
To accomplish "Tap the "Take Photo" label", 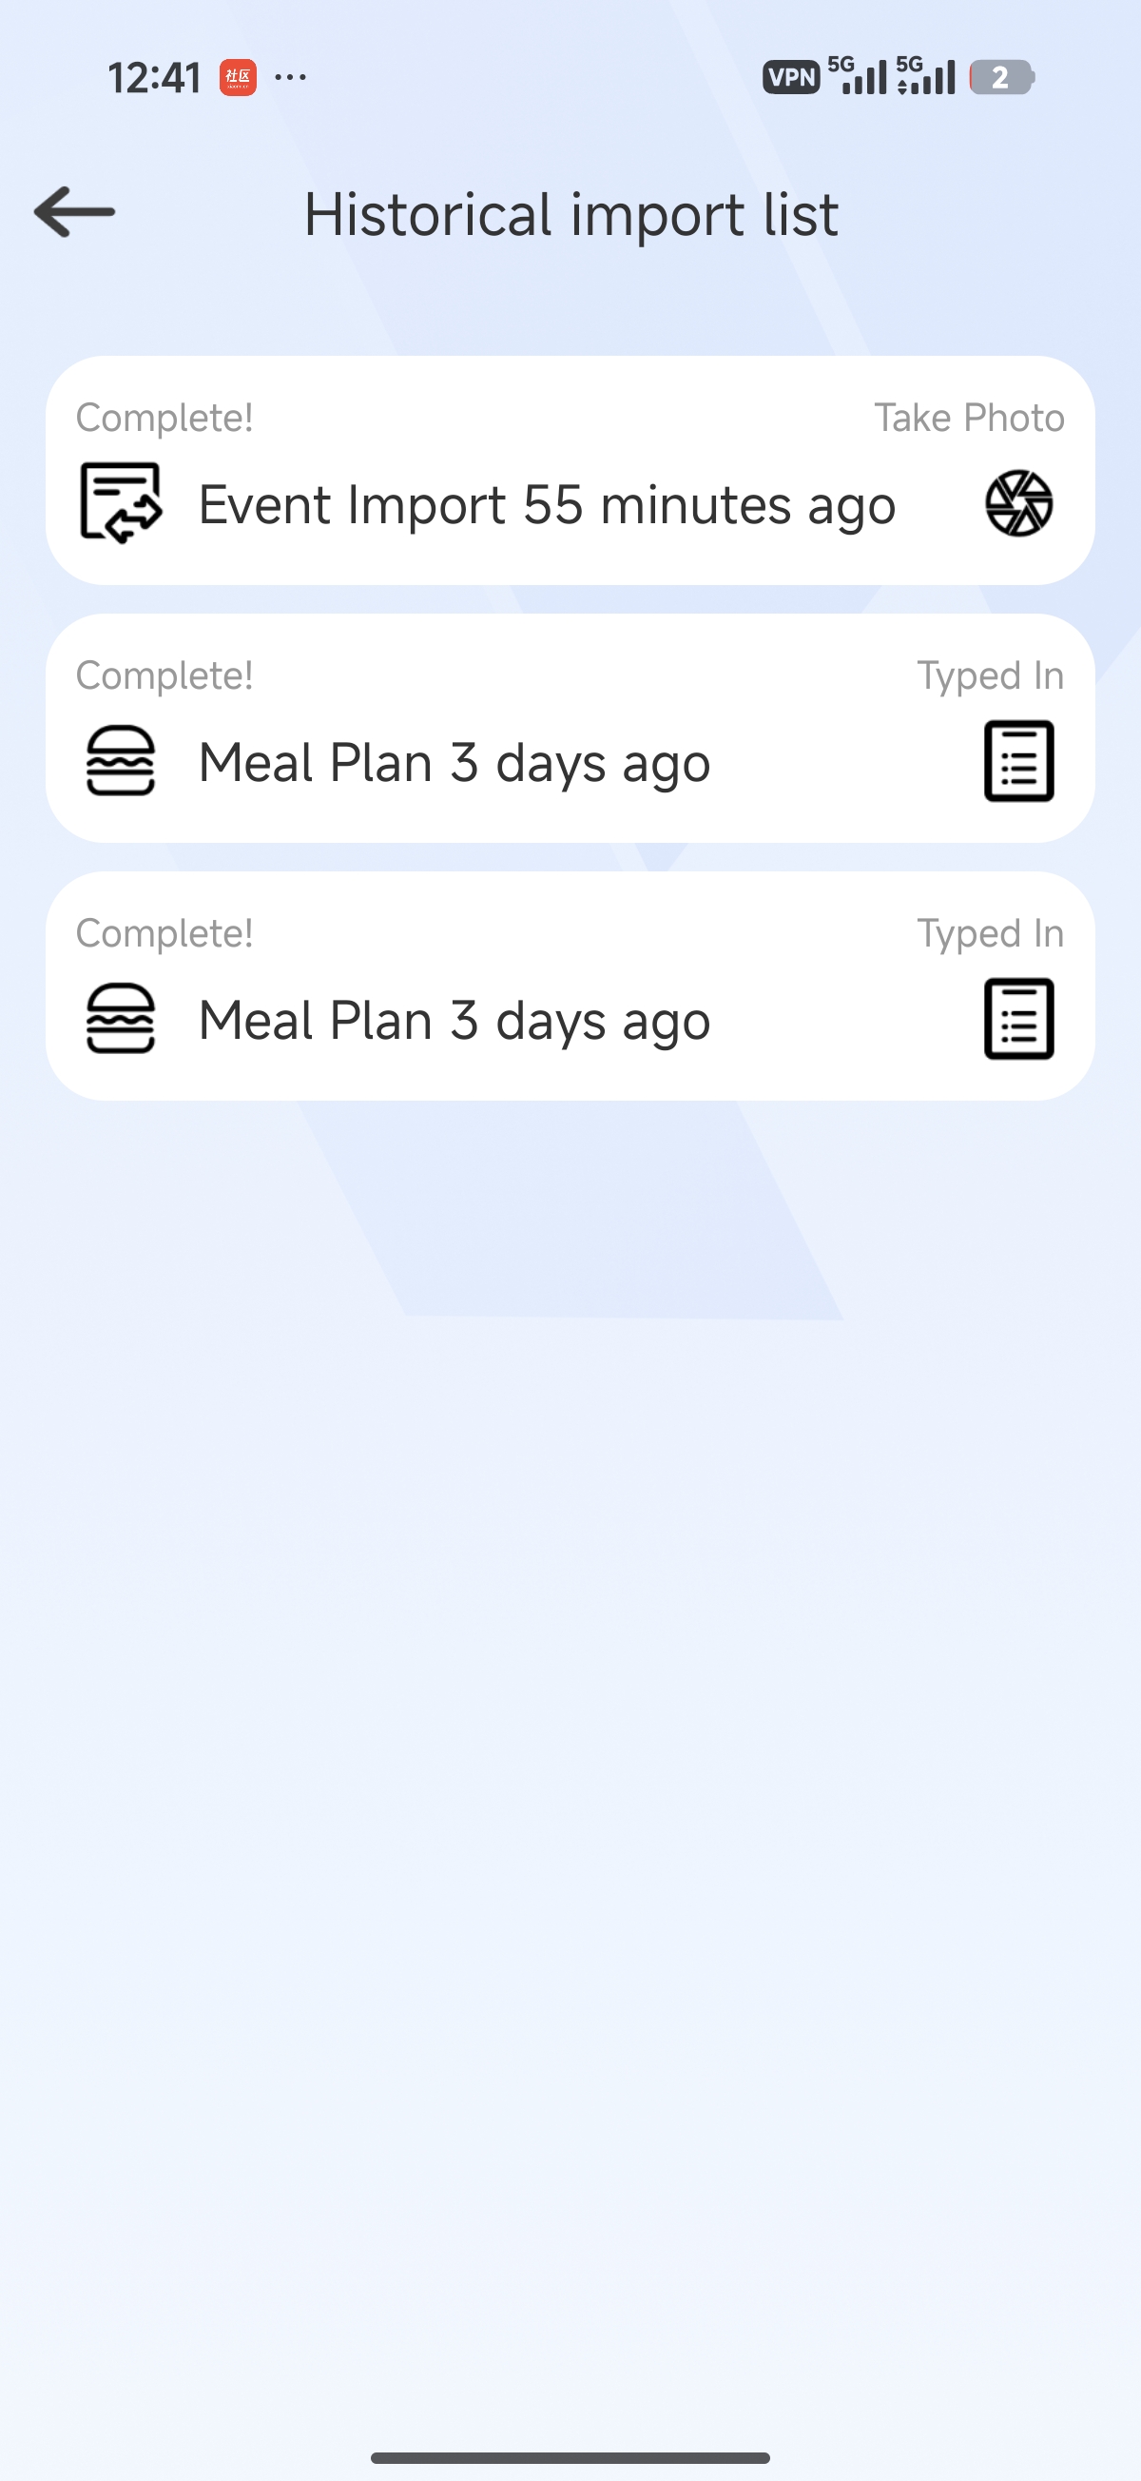I will [x=969, y=418].
